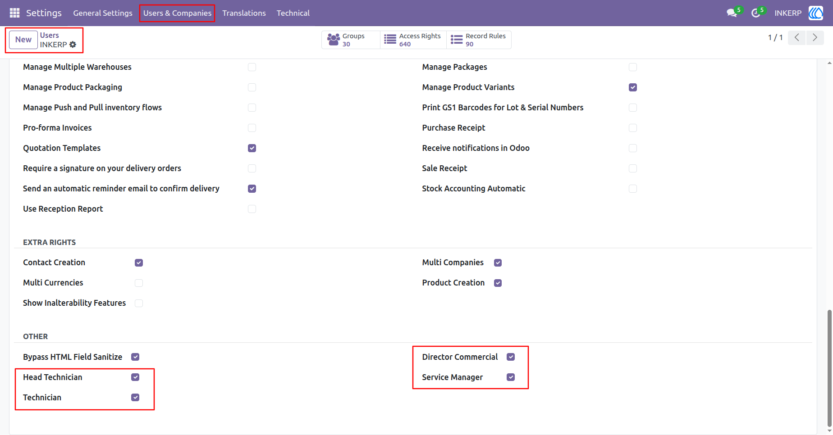
Task: Open the Users & Companies menu
Action: (x=177, y=13)
